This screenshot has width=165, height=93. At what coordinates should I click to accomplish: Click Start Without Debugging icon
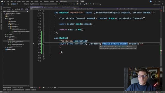(69, 4)
